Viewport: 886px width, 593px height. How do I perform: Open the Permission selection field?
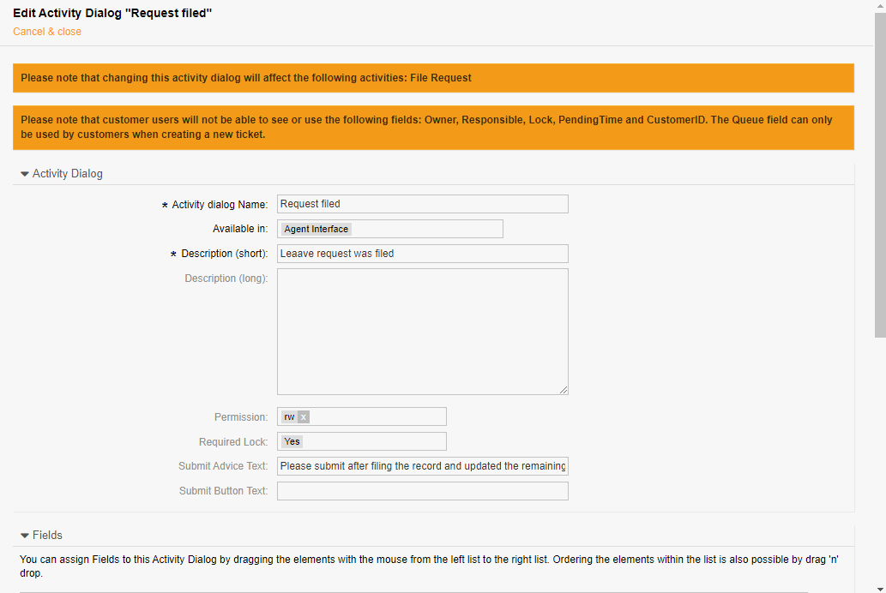pos(377,417)
